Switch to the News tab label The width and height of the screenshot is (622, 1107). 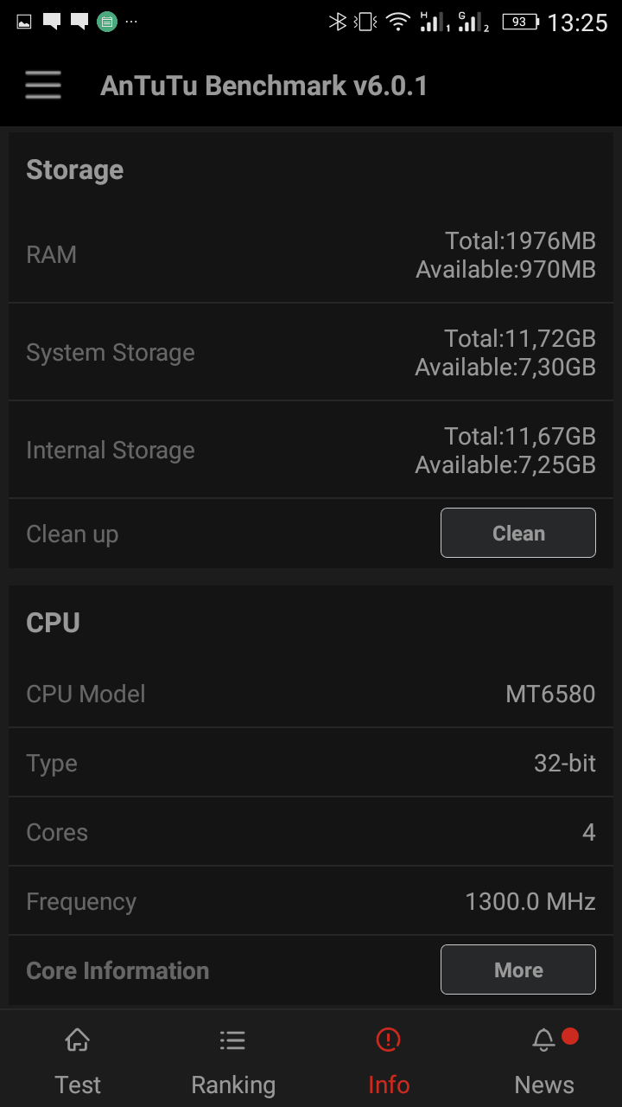544,1085
